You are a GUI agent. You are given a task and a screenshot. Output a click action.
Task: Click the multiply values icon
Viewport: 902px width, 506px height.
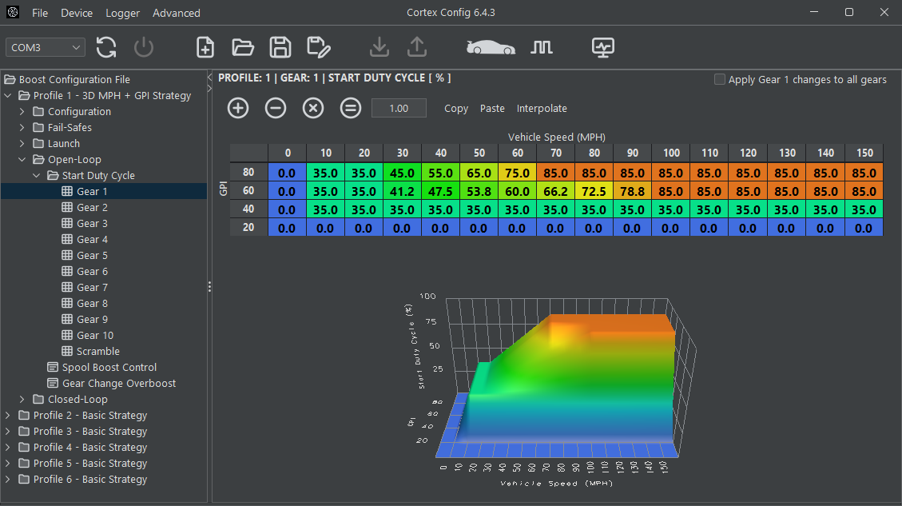(313, 108)
